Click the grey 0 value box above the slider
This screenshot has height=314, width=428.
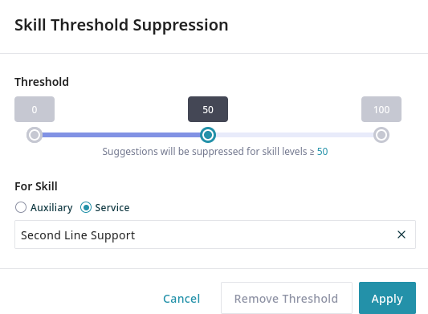tap(35, 109)
